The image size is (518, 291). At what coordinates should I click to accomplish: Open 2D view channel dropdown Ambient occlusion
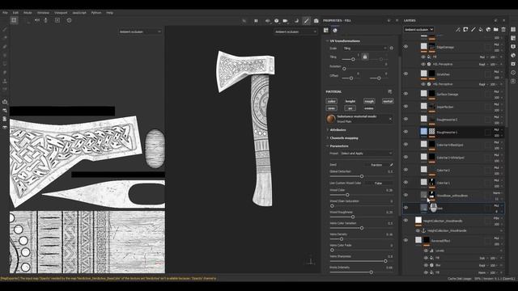[x=140, y=32]
